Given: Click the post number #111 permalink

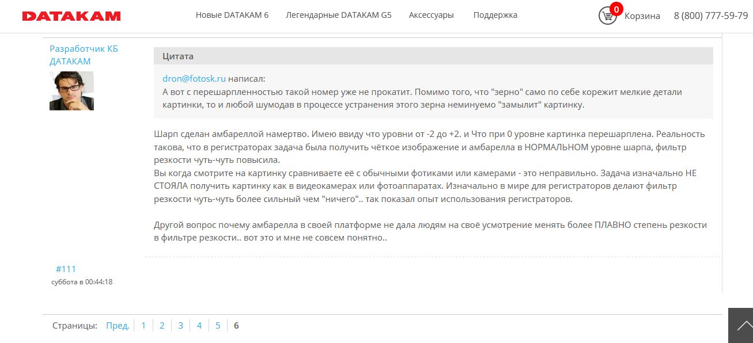Looking at the screenshot, I should point(66,269).
